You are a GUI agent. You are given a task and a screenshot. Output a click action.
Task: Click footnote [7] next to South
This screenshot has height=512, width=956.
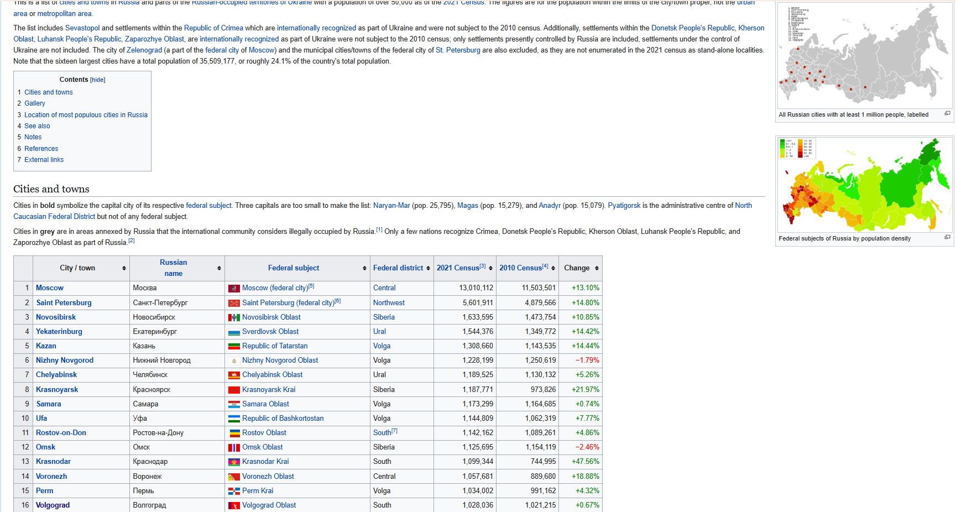pyautogui.click(x=394, y=431)
